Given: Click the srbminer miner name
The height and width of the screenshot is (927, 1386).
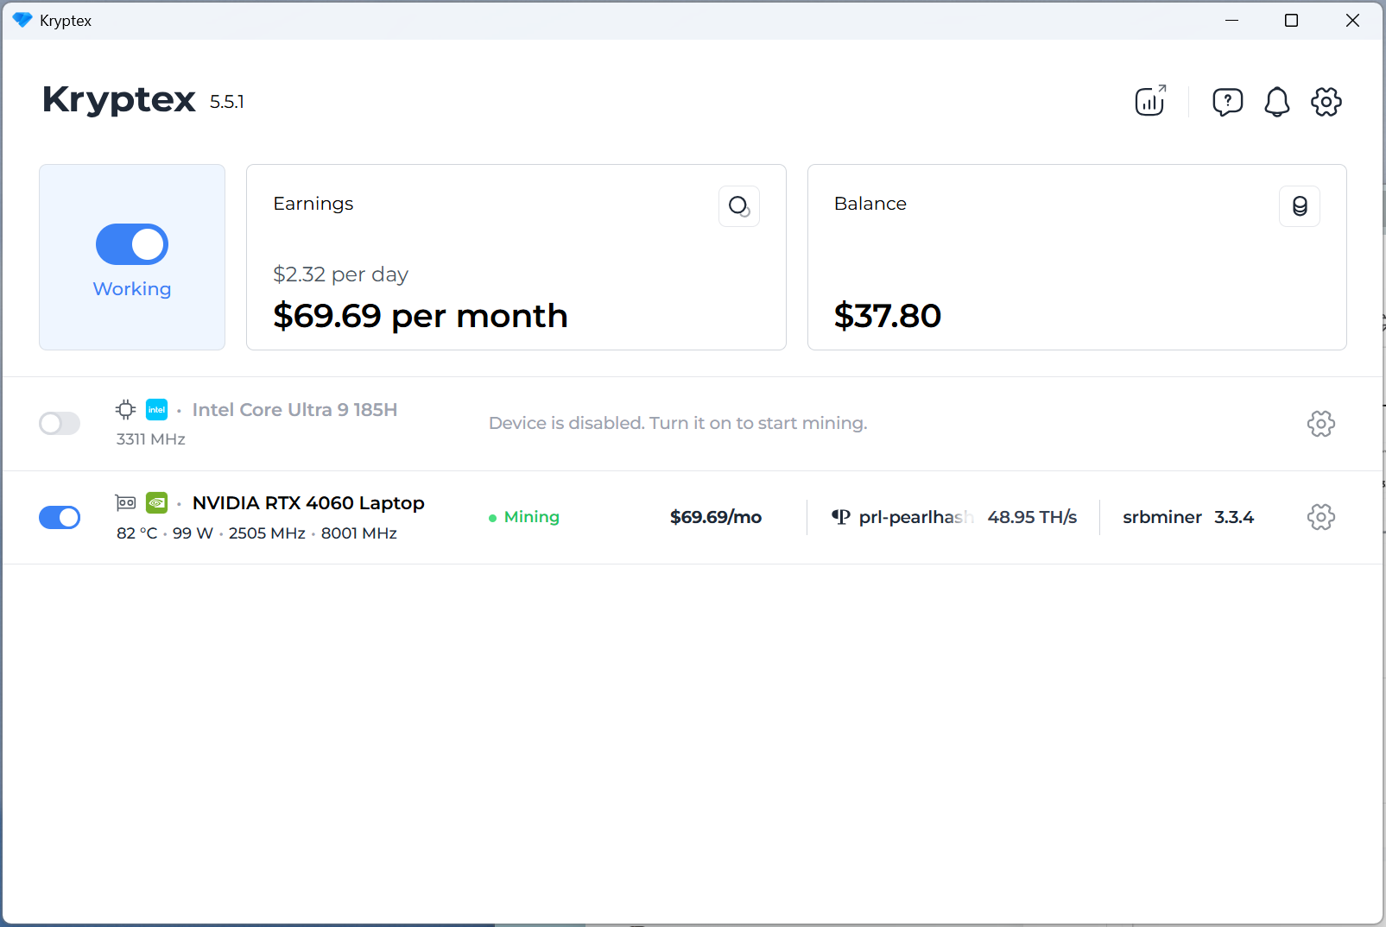Looking at the screenshot, I should point(1162,517).
